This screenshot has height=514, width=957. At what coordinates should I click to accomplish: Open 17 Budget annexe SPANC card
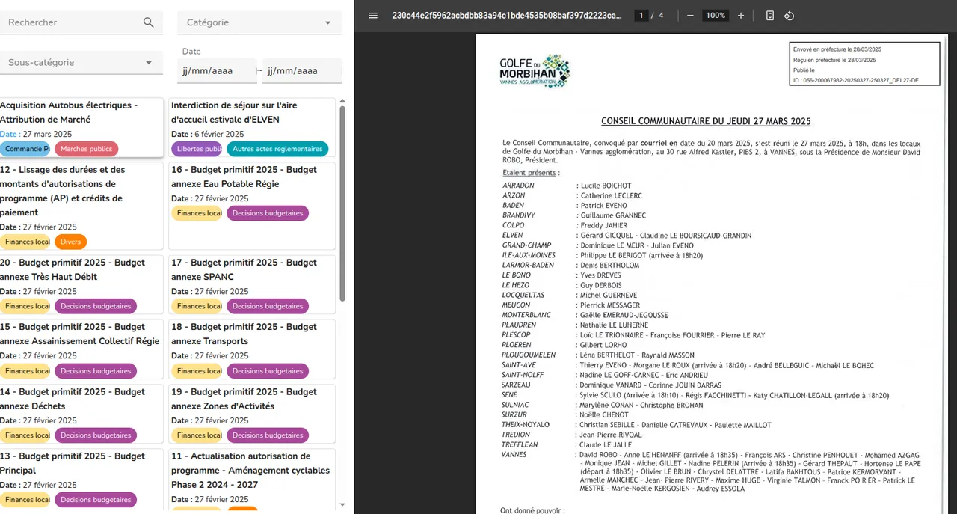pos(252,284)
